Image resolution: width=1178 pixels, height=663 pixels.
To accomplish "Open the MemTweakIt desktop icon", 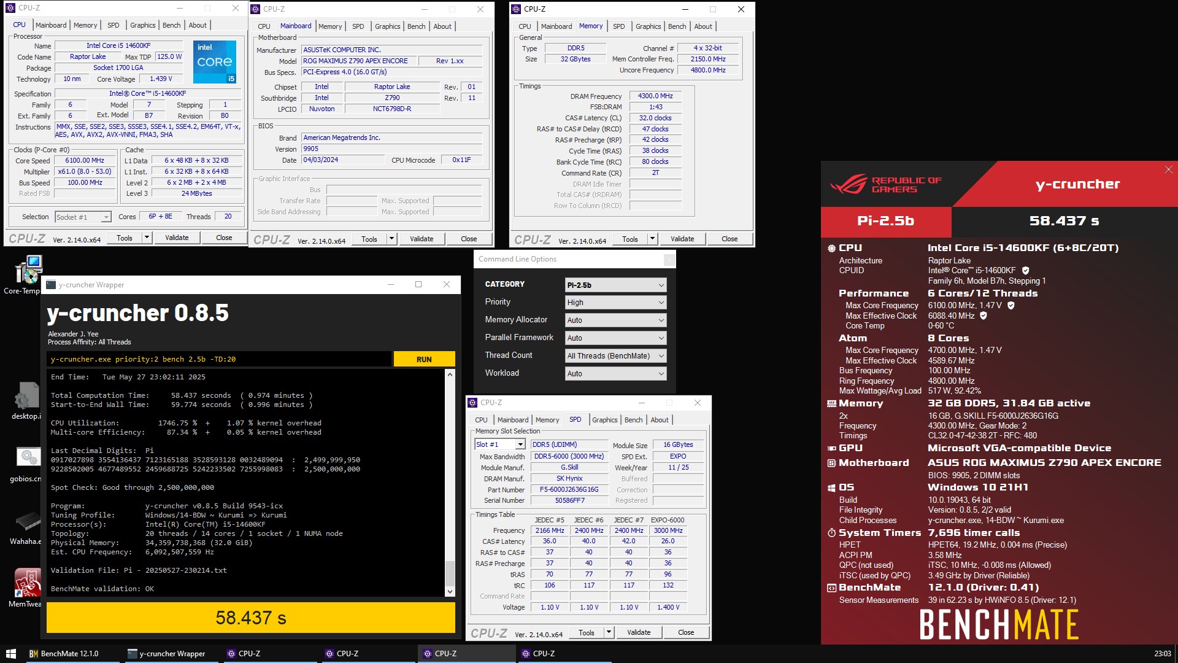I will [x=26, y=588].
